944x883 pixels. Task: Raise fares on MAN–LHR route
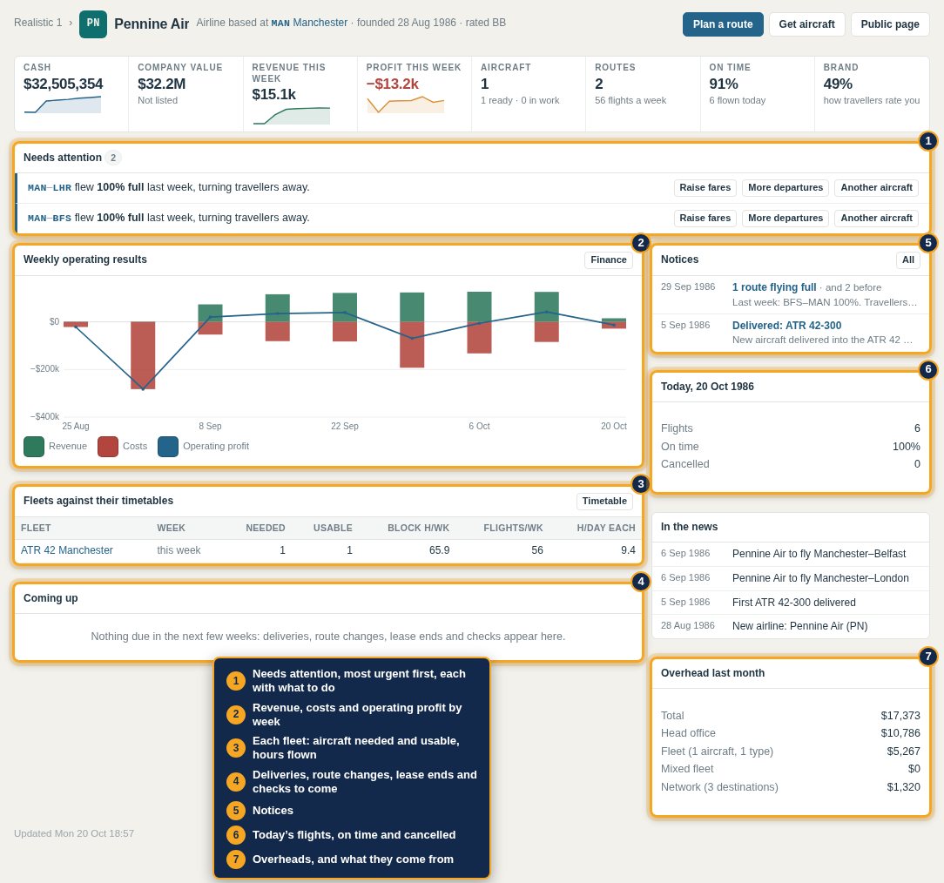tap(705, 188)
